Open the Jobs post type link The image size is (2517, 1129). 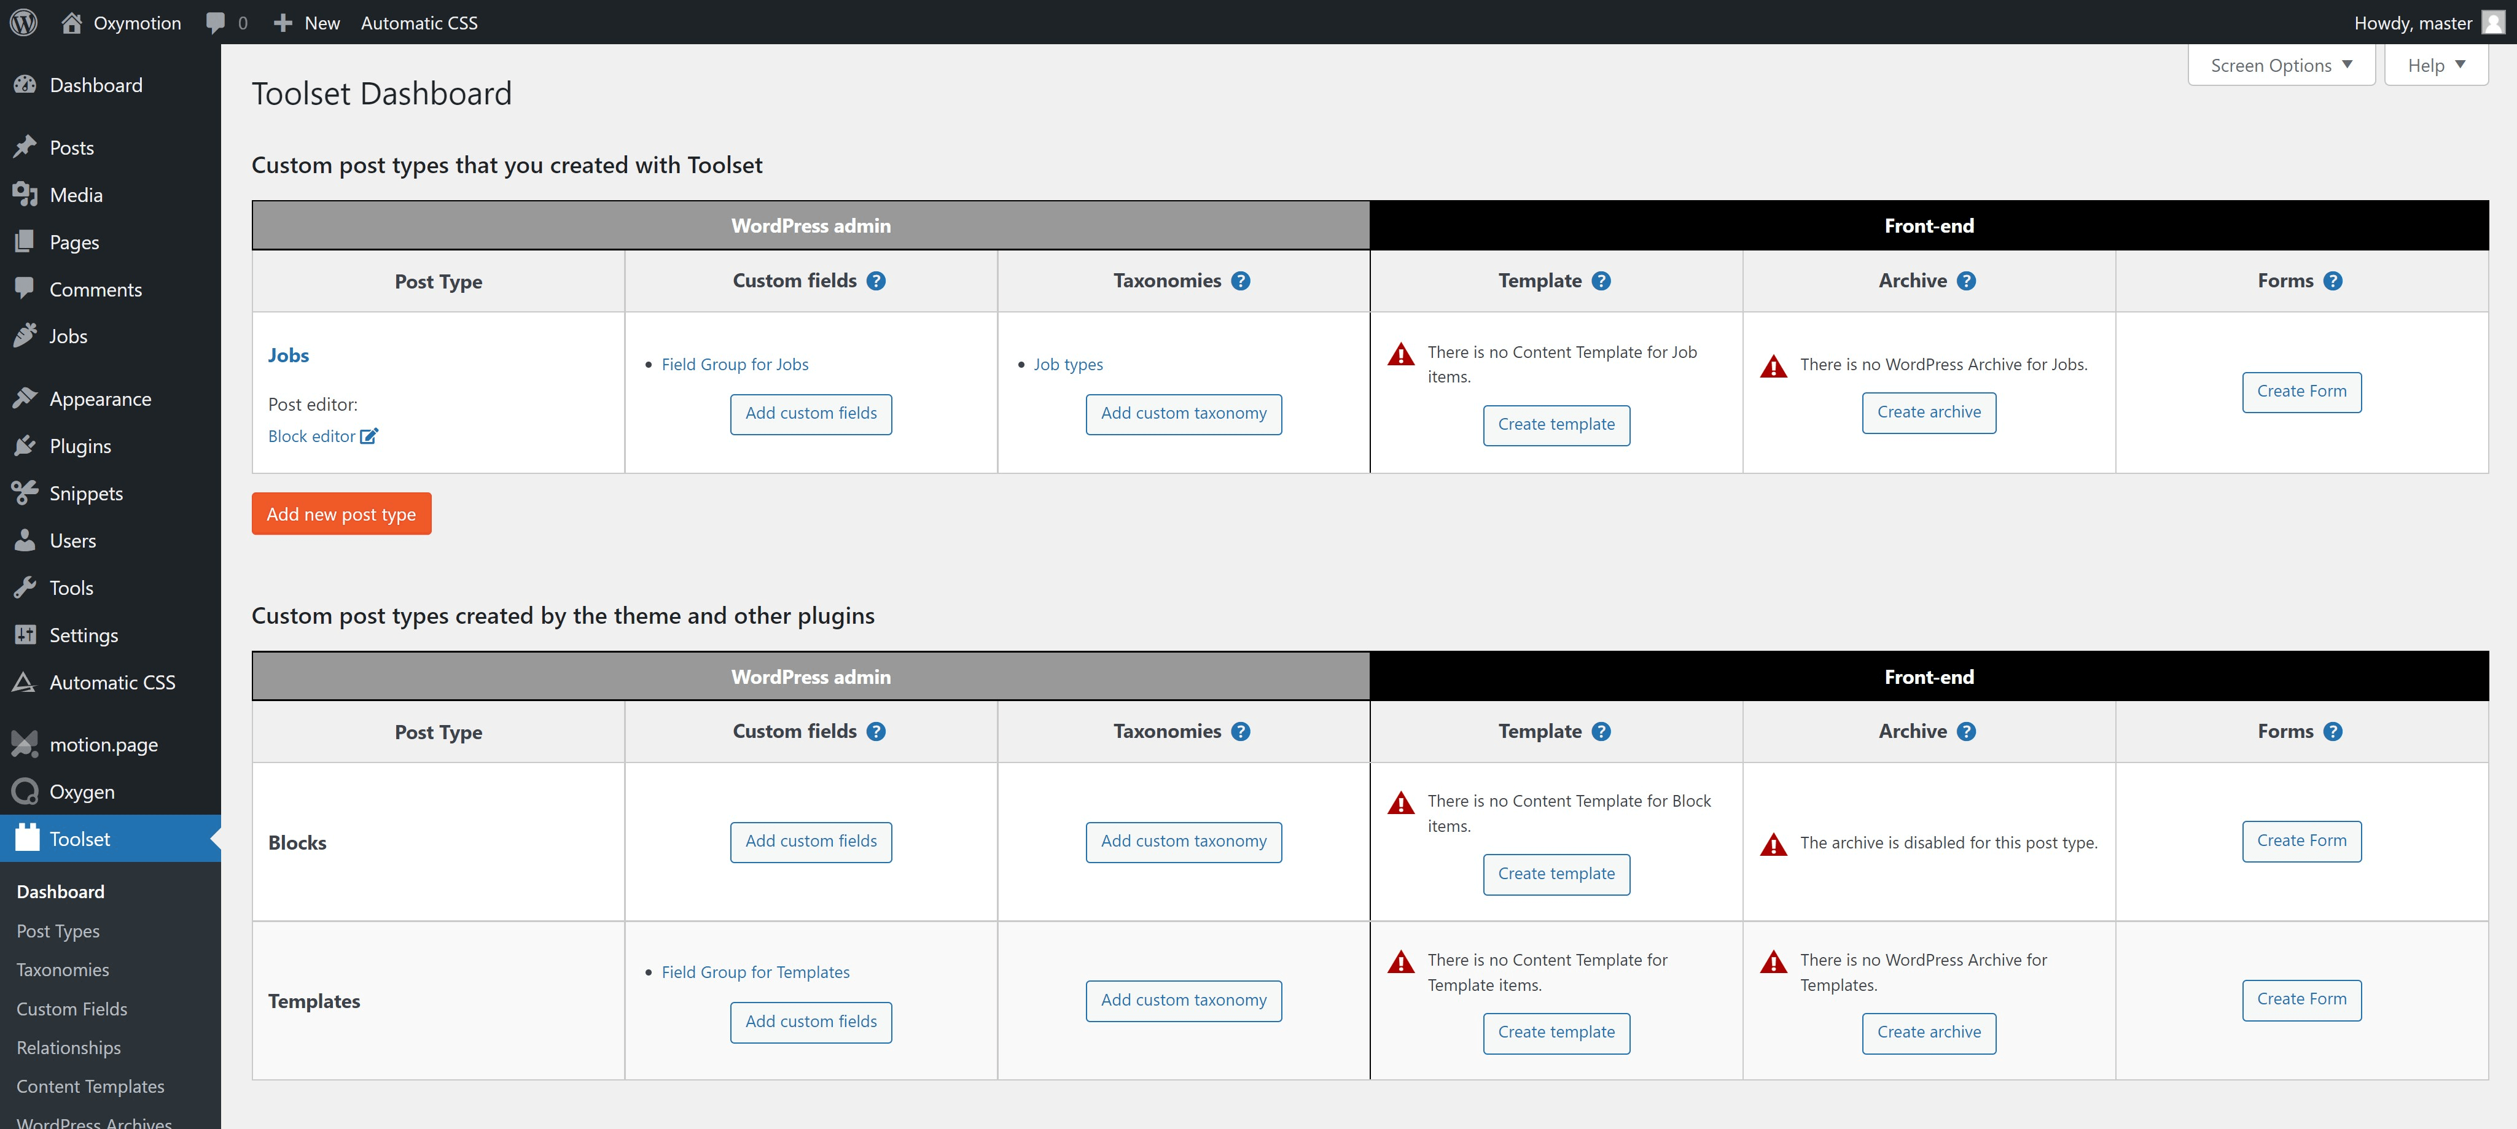288,355
